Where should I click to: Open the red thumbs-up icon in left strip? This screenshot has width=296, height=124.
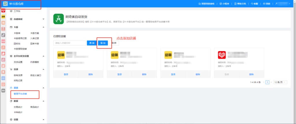3,53
